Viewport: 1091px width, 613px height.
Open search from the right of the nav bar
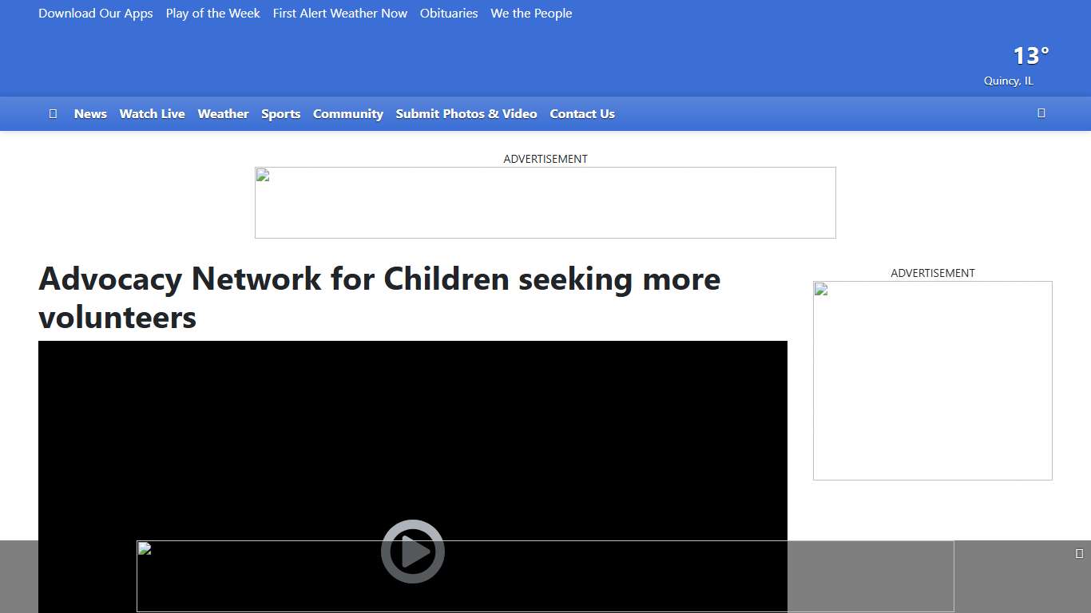point(1041,113)
